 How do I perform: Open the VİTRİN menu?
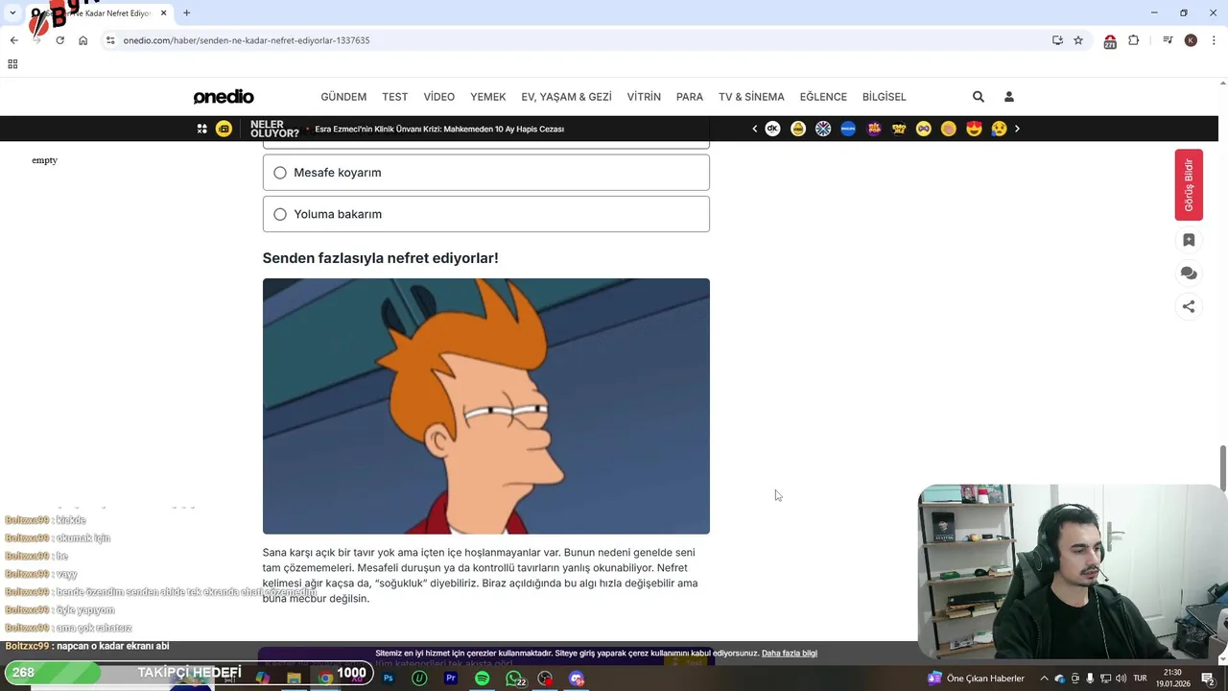644,97
